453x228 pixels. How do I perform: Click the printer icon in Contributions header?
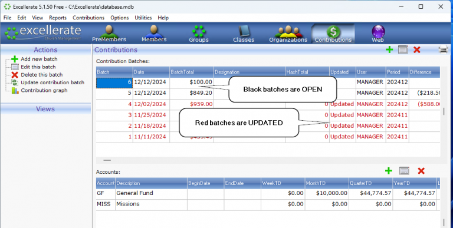click(x=444, y=49)
